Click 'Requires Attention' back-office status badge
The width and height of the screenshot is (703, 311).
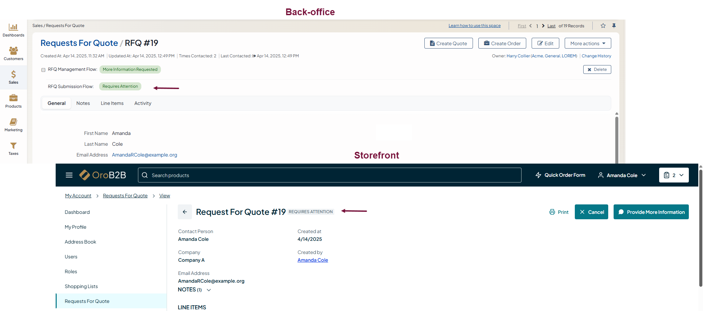120,86
